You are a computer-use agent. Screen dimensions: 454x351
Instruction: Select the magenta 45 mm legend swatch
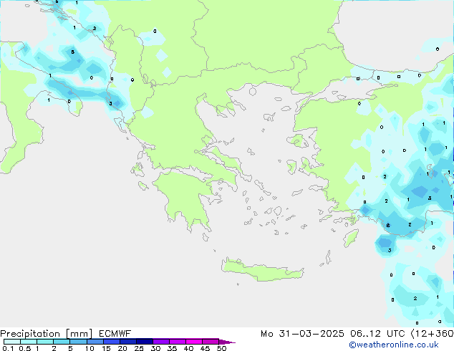click(x=211, y=342)
